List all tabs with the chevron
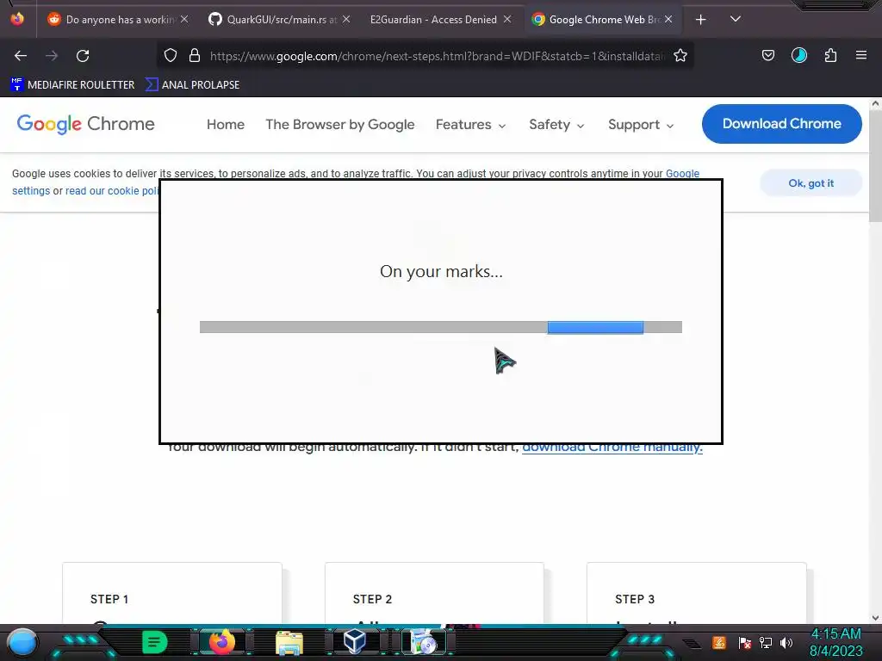 (x=736, y=19)
